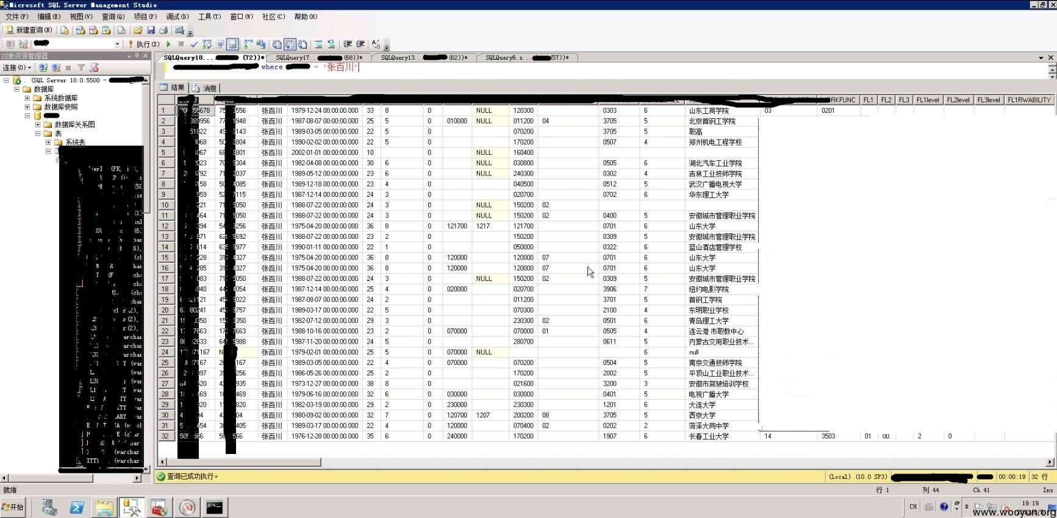Click the database engine query file icon
Image resolution: width=1057 pixels, height=518 pixels.
(x=64, y=29)
